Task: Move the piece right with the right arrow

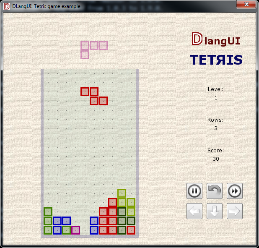Action: click(x=235, y=211)
